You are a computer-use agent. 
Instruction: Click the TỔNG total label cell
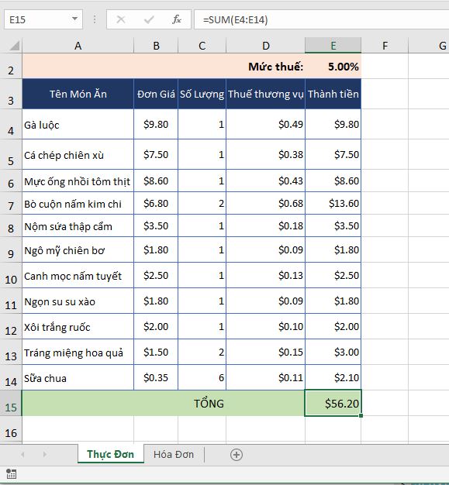point(164,404)
